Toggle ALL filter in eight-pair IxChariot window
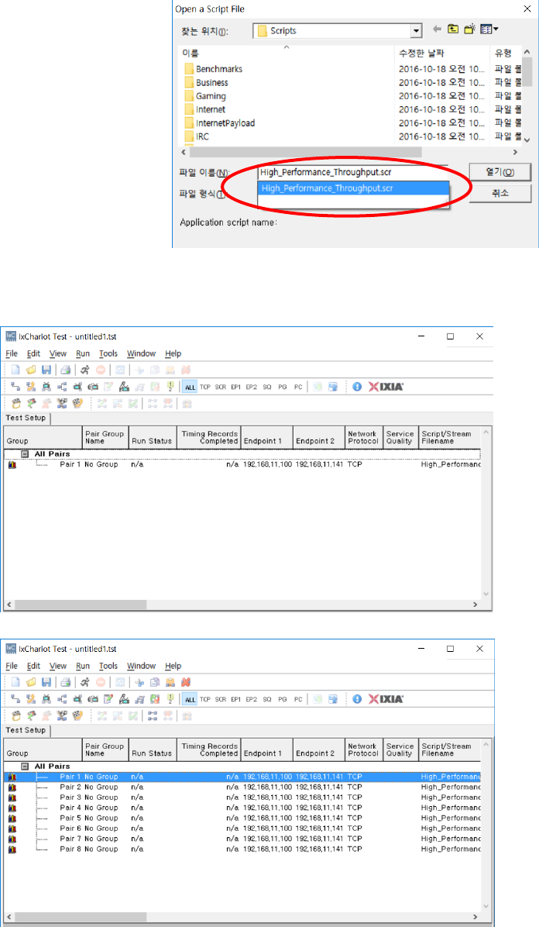This screenshot has height=927, width=539. pos(190,699)
